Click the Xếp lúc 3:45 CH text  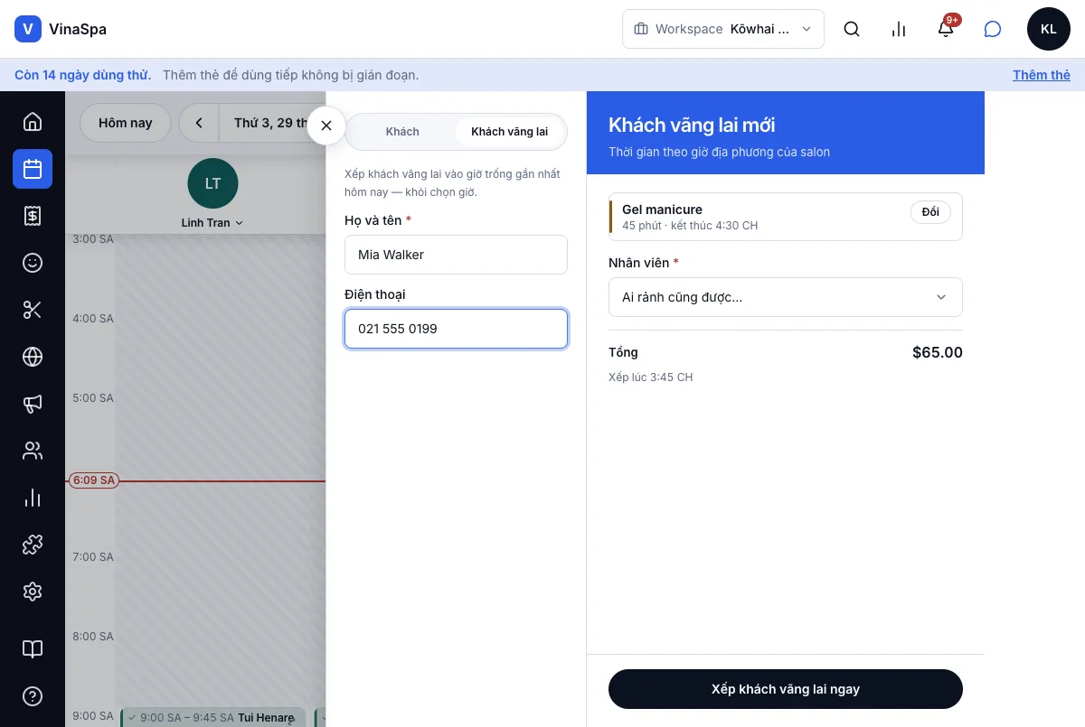coord(651,377)
